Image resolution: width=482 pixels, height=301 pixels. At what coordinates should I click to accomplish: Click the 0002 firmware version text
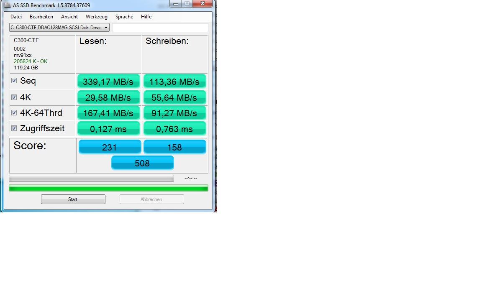19,48
